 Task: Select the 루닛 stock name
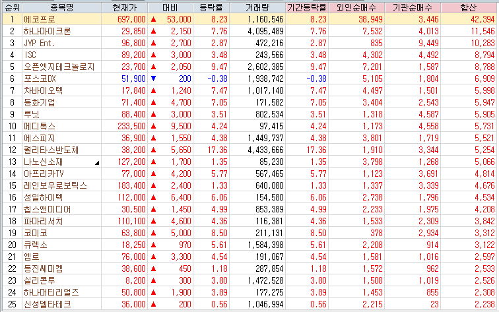pyautogui.click(x=32, y=114)
